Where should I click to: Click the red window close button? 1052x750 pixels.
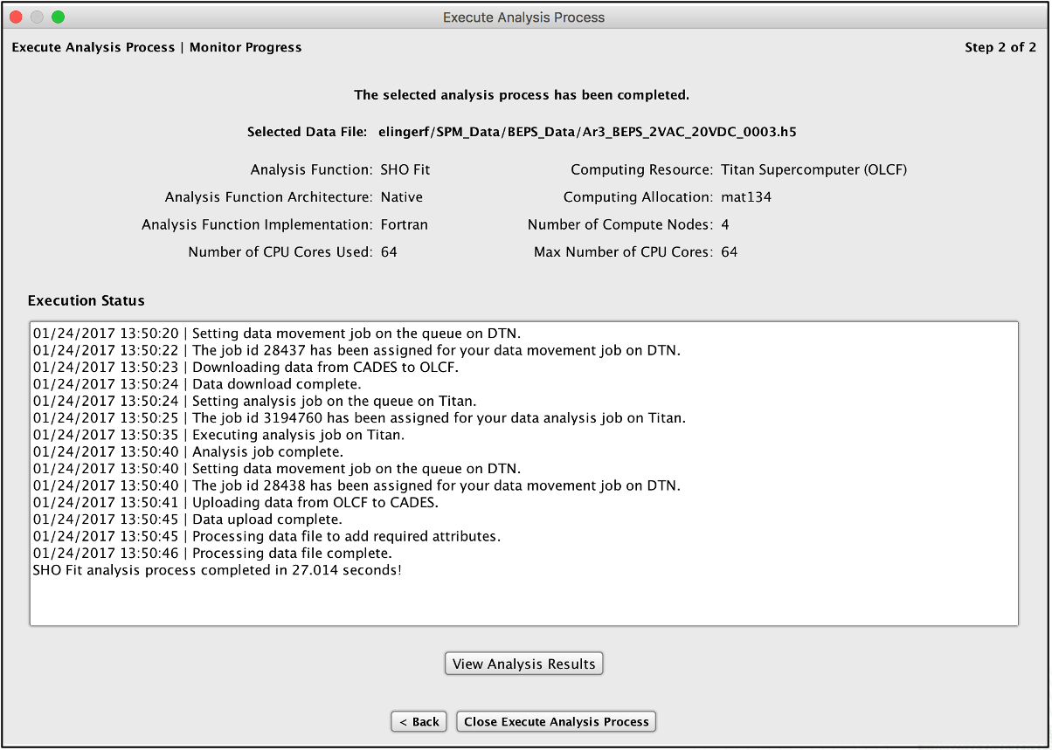(x=16, y=17)
